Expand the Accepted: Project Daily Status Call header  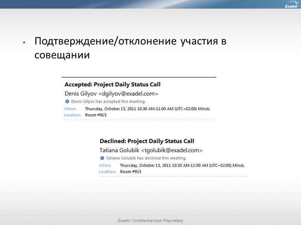(112, 84)
